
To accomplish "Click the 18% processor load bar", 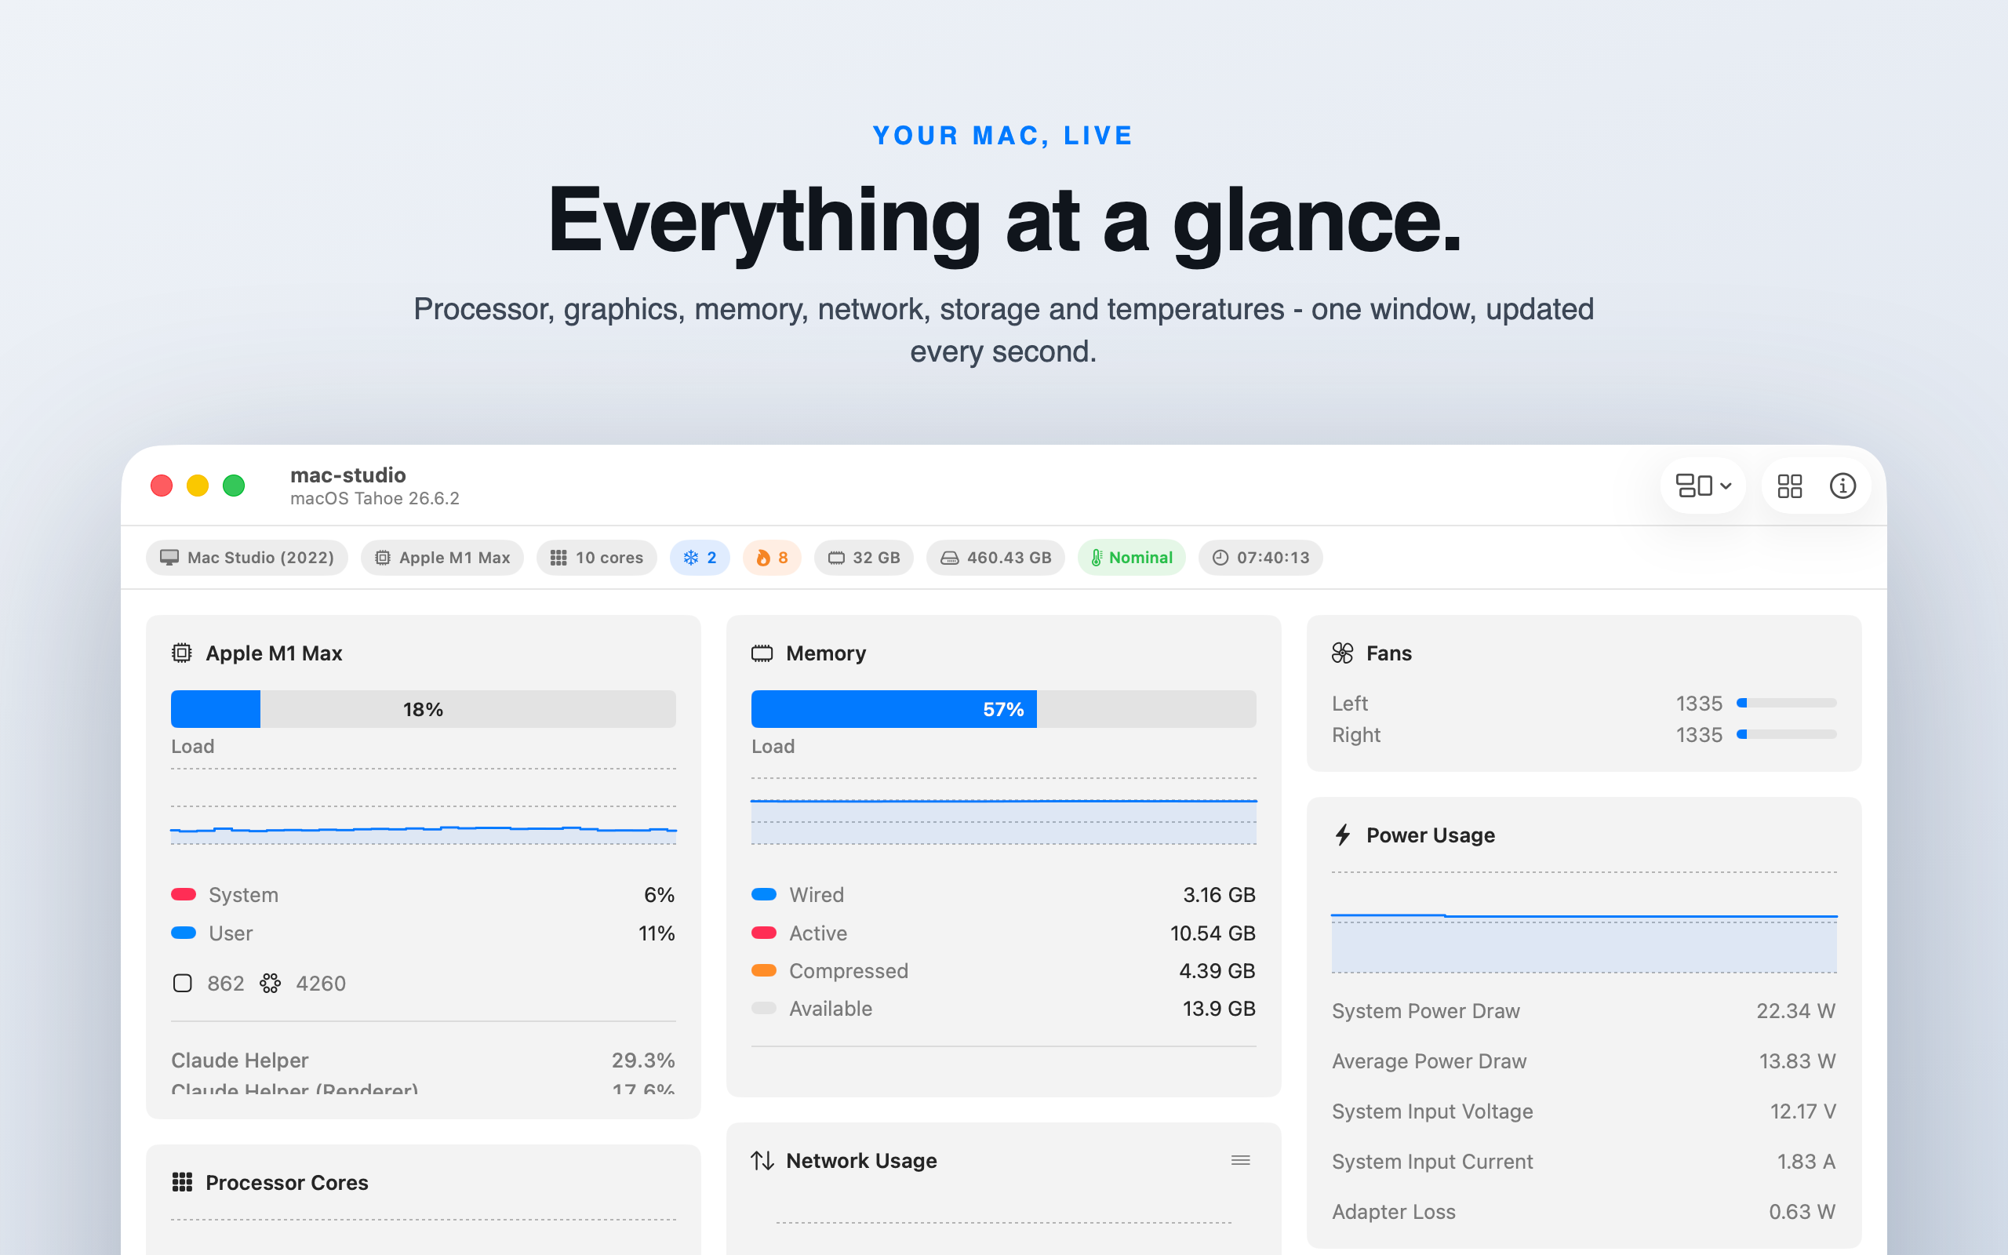I will coord(424,709).
